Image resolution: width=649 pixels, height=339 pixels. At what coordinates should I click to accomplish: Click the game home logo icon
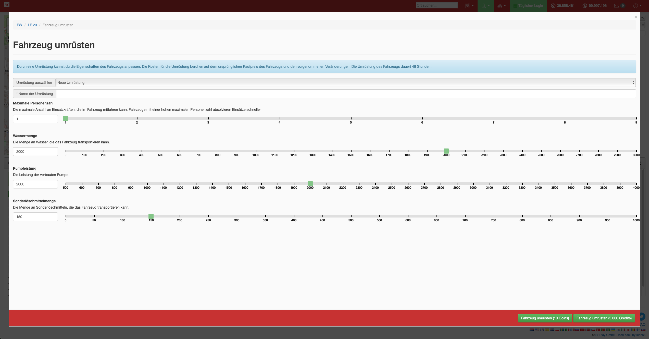point(7,4)
